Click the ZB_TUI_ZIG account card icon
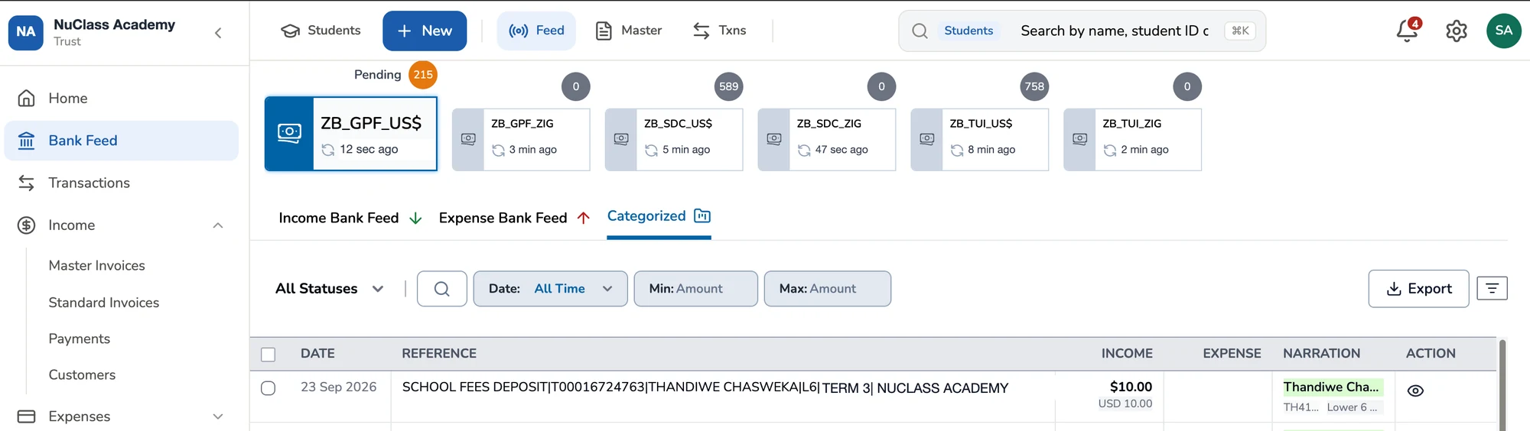 [x=1080, y=139]
